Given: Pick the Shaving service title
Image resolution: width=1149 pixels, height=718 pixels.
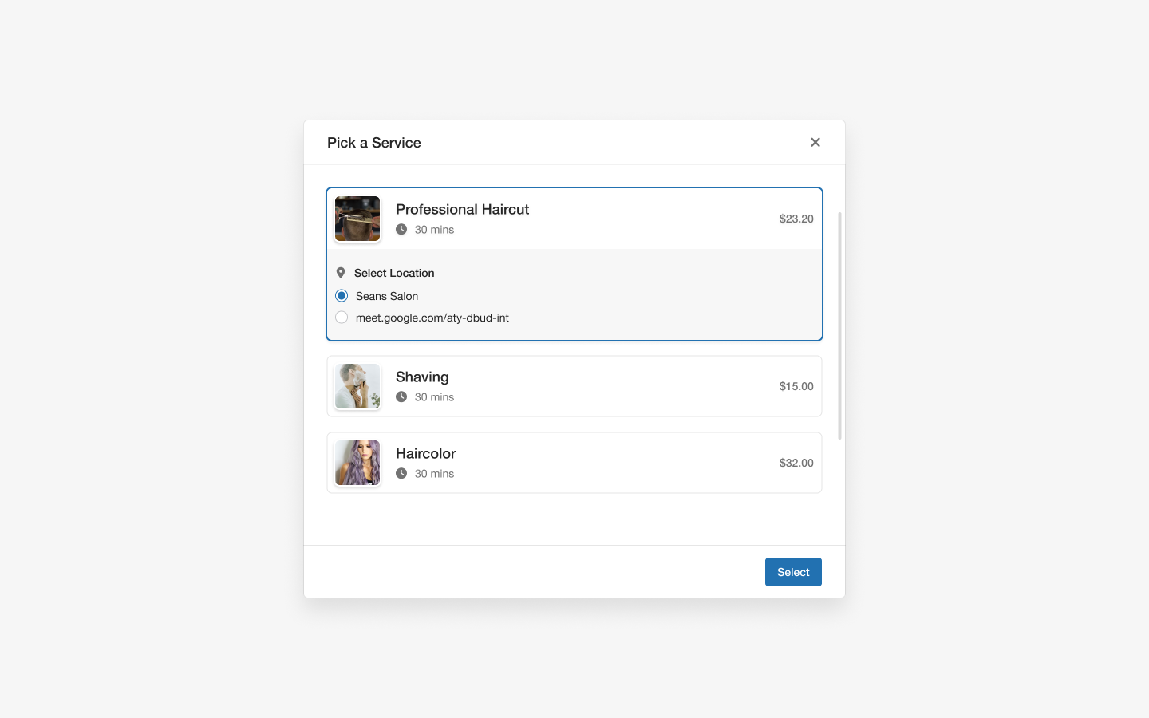Looking at the screenshot, I should tap(422, 377).
